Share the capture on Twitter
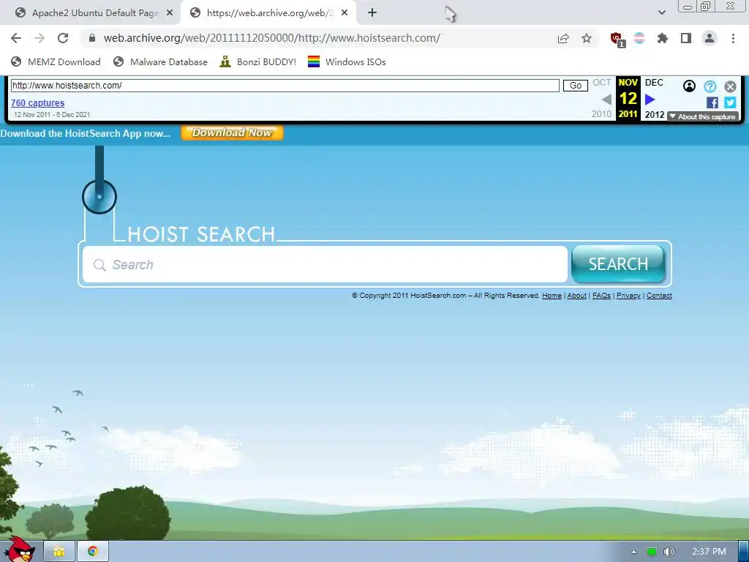This screenshot has width=749, height=562. pyautogui.click(x=730, y=102)
